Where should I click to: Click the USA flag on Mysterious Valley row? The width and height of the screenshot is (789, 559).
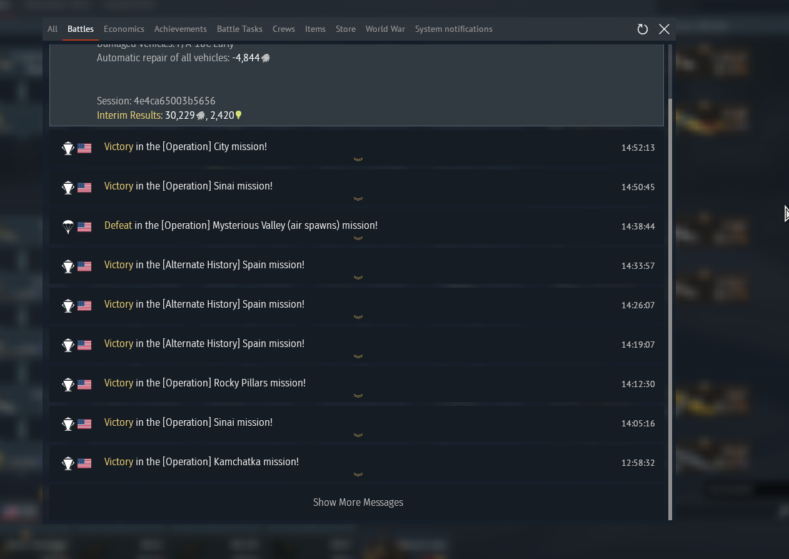tap(84, 227)
